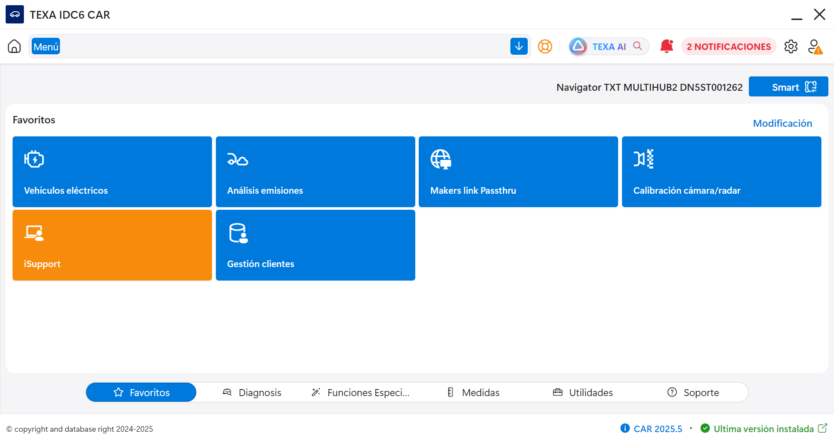Click the external link icon in footer
Screen dimensions: 834x443
point(822,428)
